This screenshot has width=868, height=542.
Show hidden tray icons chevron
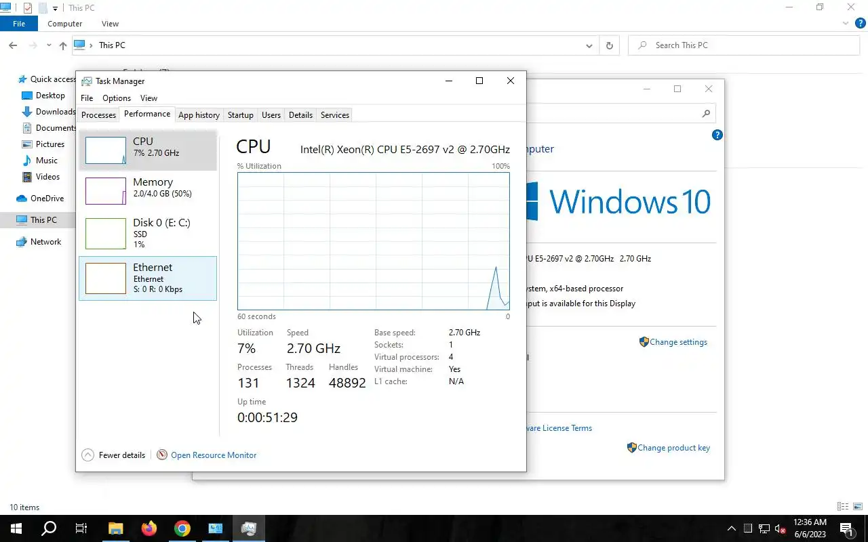pyautogui.click(x=731, y=528)
